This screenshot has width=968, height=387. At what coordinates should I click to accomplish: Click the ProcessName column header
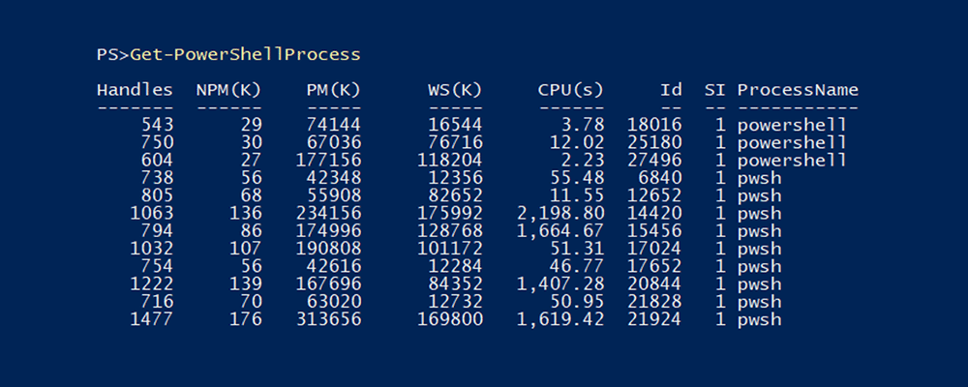[798, 90]
